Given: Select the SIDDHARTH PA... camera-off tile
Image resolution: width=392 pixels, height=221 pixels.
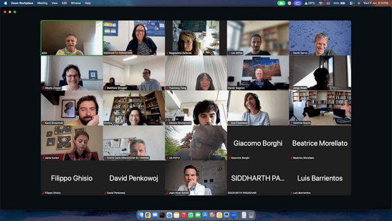Looking at the screenshot, I should pos(258,178).
